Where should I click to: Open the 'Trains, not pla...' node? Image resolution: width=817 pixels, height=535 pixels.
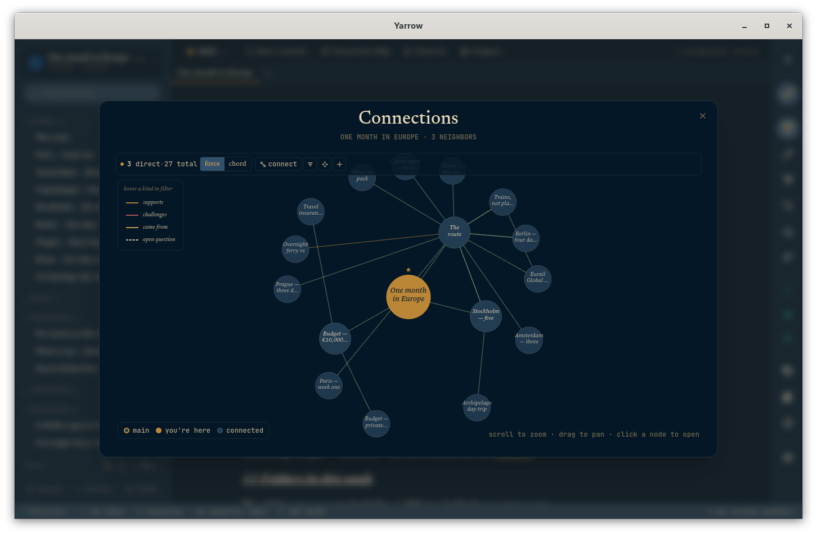click(x=502, y=202)
